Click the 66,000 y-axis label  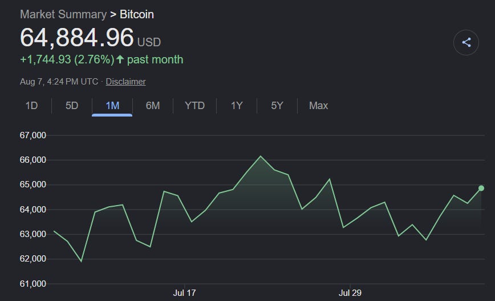pos(33,160)
